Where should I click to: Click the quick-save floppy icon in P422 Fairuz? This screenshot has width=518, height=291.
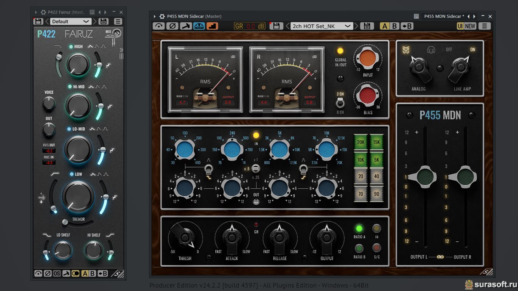[x=38, y=21]
